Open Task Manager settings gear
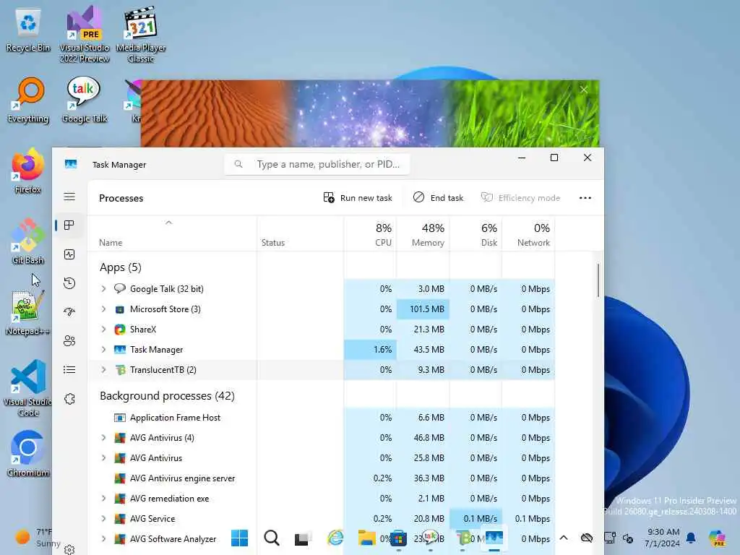The width and height of the screenshot is (740, 555). pos(69,549)
